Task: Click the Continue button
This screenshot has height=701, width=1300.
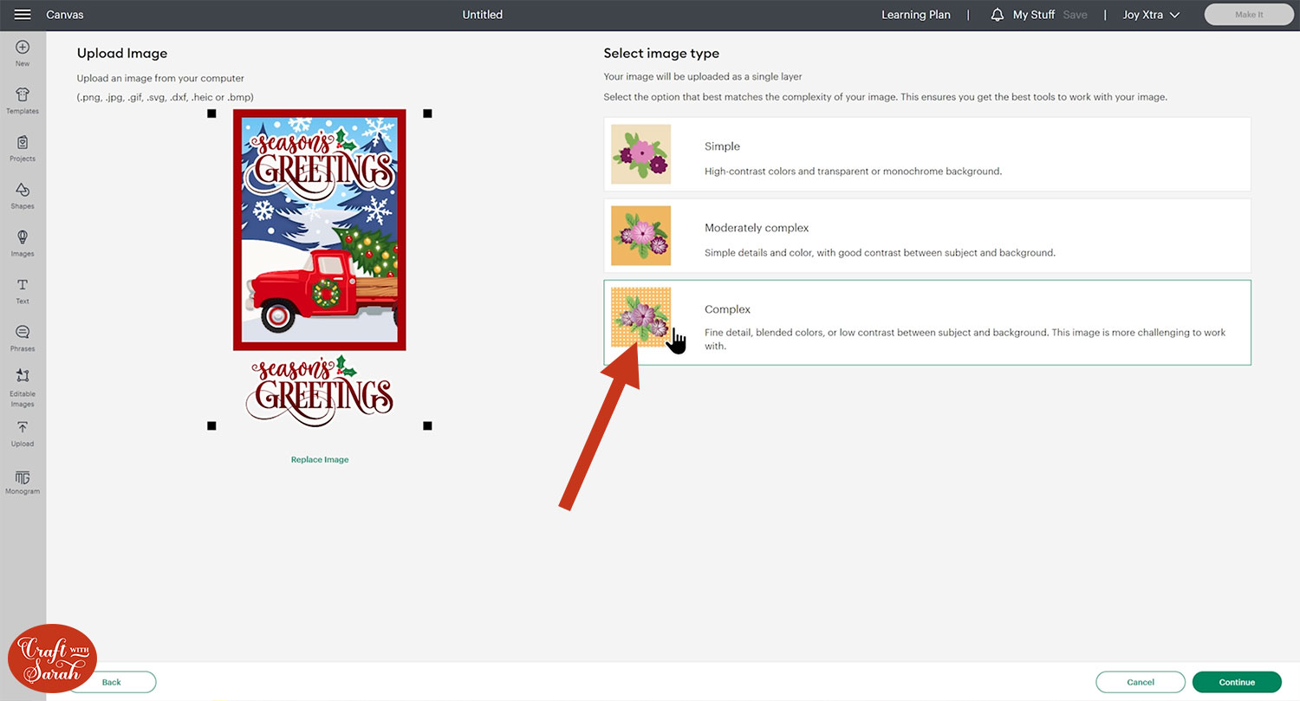Action: tap(1237, 682)
